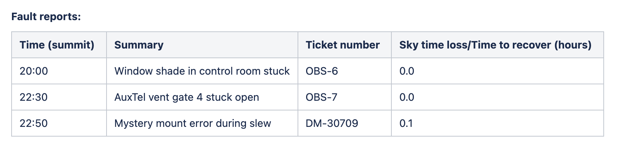This screenshot has width=631, height=153.
Task: Click ticket number DM-30709
Action: tap(332, 124)
